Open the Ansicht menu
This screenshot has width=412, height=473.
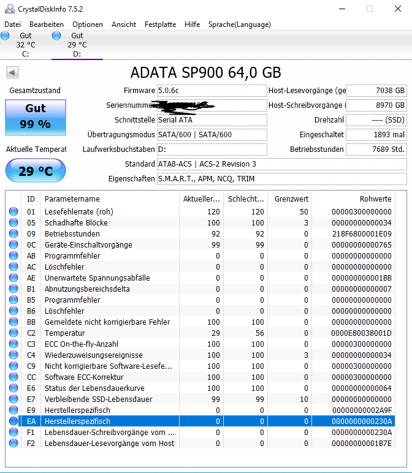pos(124,25)
